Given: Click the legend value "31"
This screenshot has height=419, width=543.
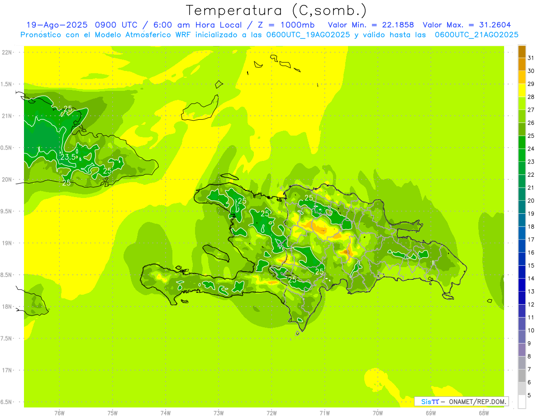Looking at the screenshot, I should (531, 58).
